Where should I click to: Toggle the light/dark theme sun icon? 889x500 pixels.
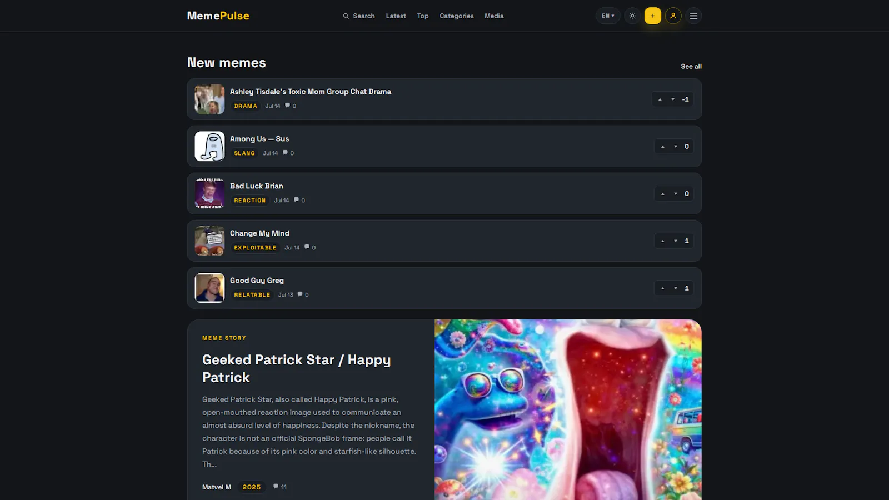[x=632, y=16]
